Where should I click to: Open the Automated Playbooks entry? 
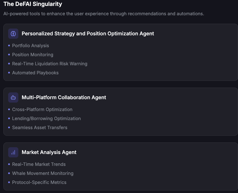pos(35,73)
